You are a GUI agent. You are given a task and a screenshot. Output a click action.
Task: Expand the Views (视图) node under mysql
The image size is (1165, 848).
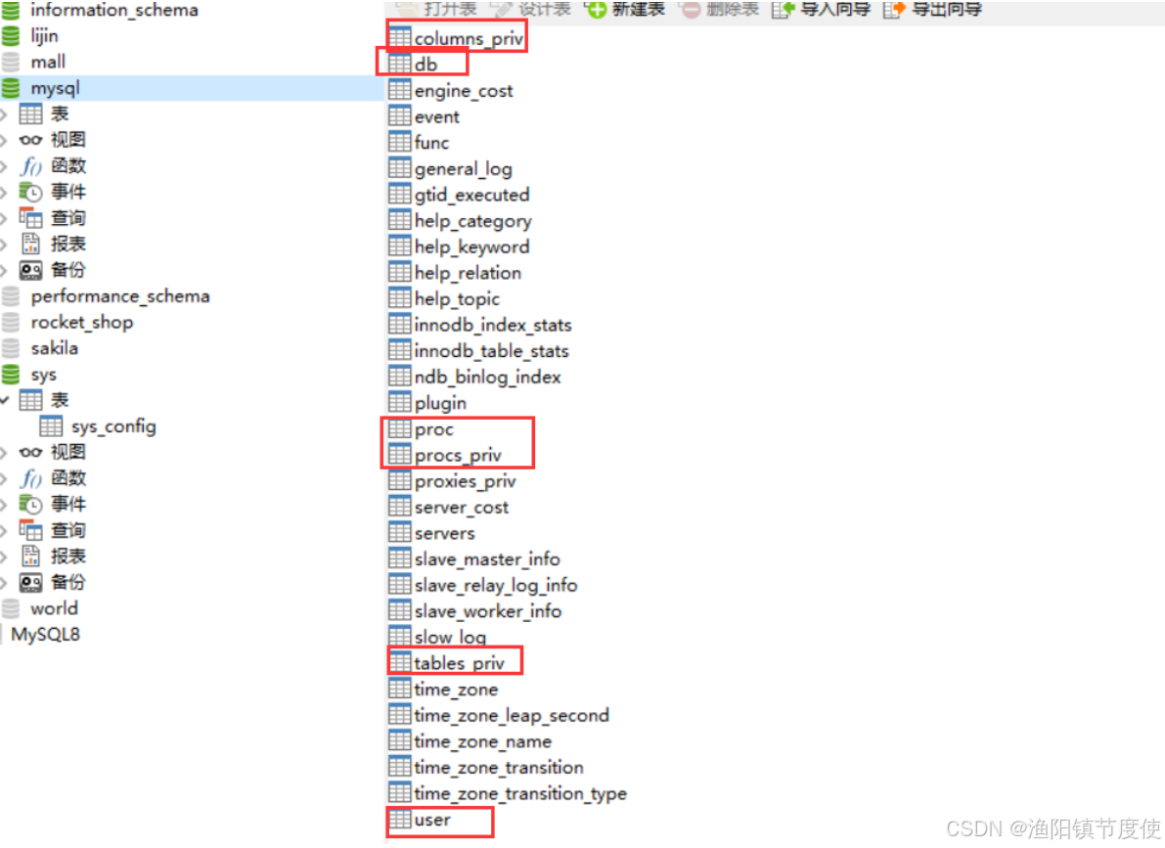pyautogui.click(x=5, y=140)
